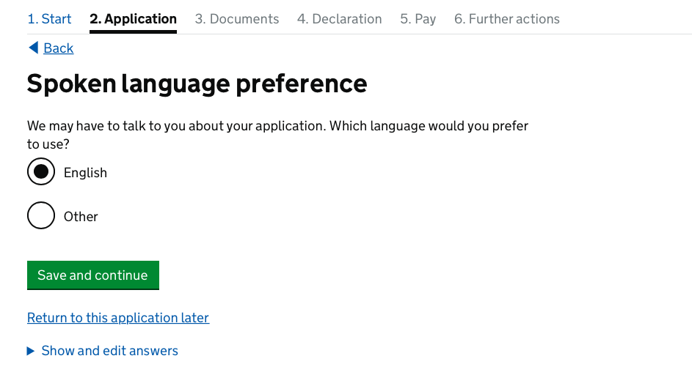Select the English radio button
Screen dimensions: 692x375
[x=41, y=171]
